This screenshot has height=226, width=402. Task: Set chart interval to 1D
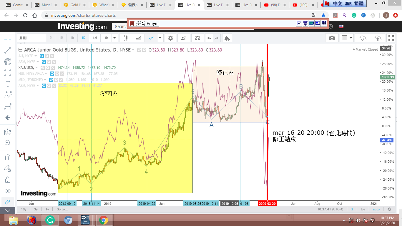point(83,38)
